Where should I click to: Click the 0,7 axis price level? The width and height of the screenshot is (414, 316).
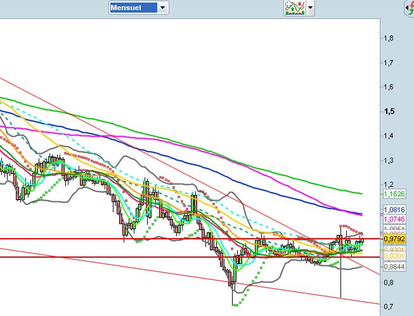click(x=389, y=307)
